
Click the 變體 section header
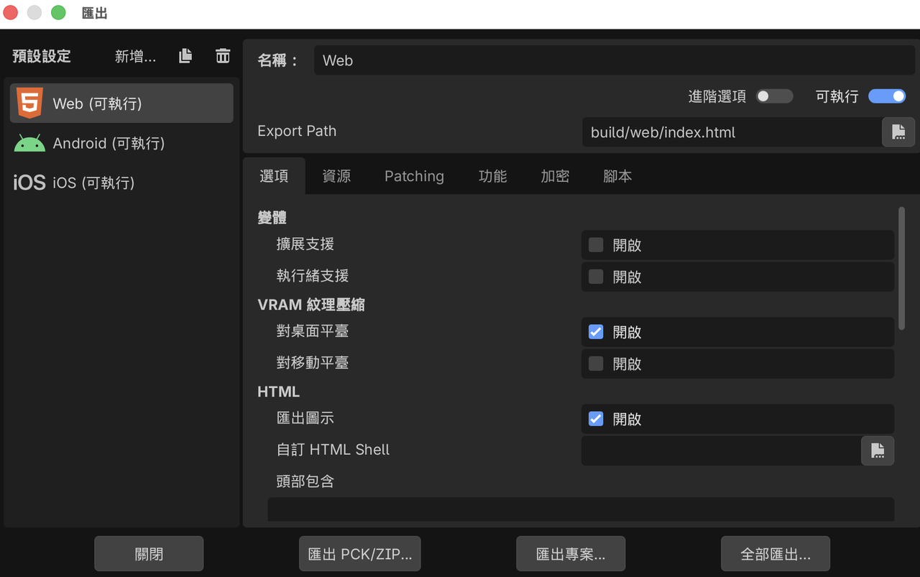(272, 218)
